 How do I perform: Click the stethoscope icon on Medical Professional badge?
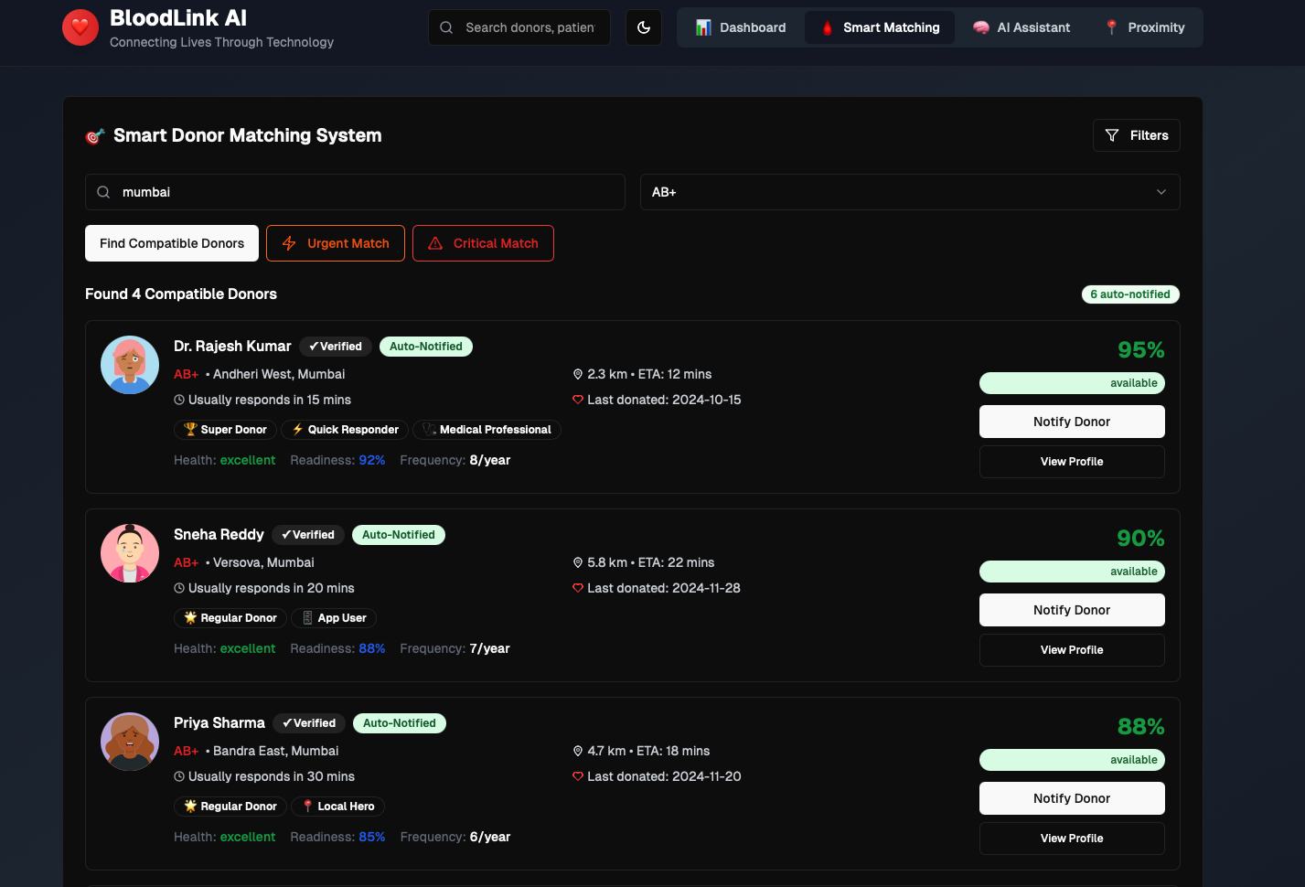429,429
